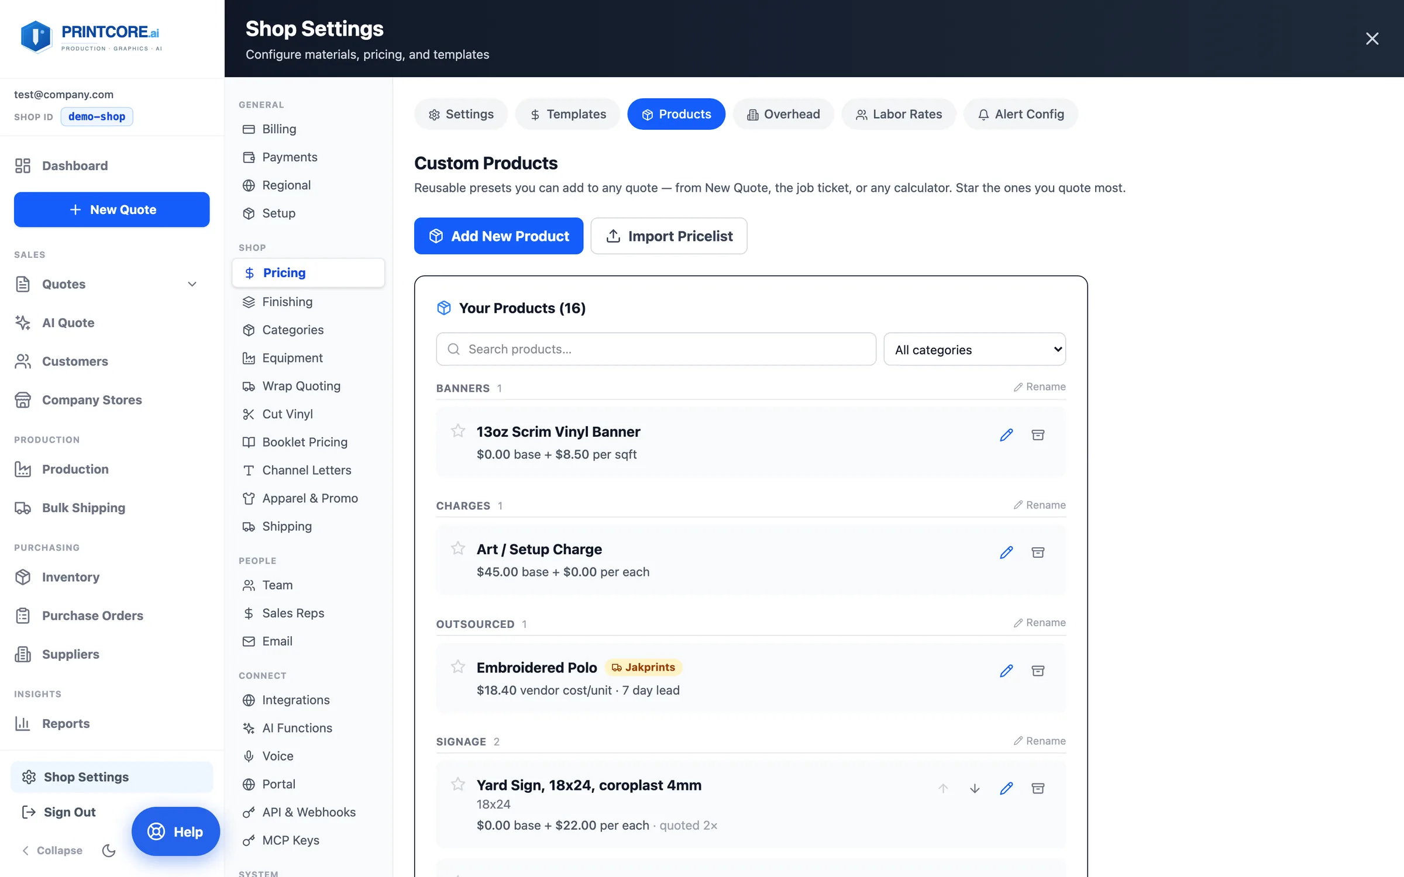Move Yard Sign product down with arrow
Viewport: 1404px width, 877px height.
coord(975,788)
